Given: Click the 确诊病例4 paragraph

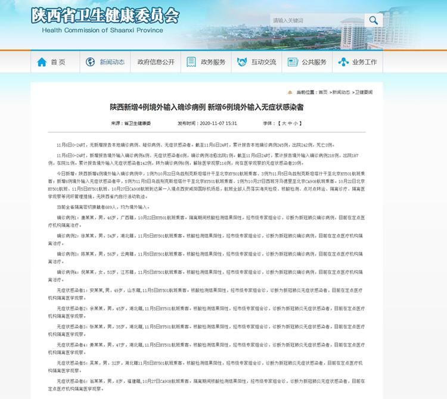Looking at the screenshot, I should pos(206,276).
